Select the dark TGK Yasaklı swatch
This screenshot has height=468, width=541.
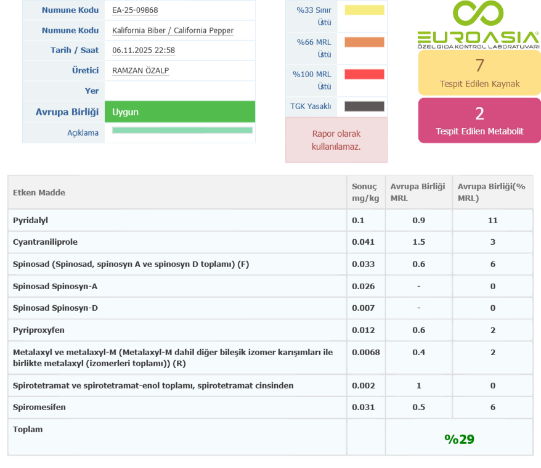coord(364,106)
